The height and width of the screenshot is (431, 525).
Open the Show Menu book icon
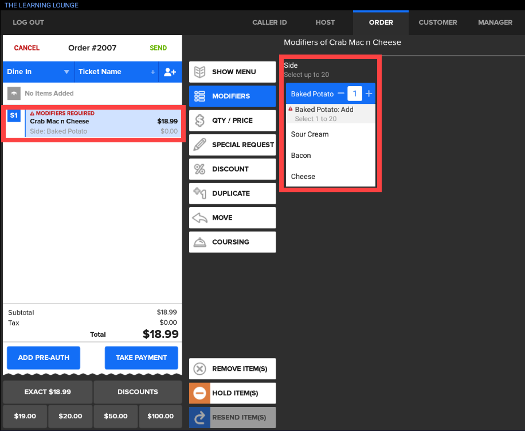click(199, 72)
